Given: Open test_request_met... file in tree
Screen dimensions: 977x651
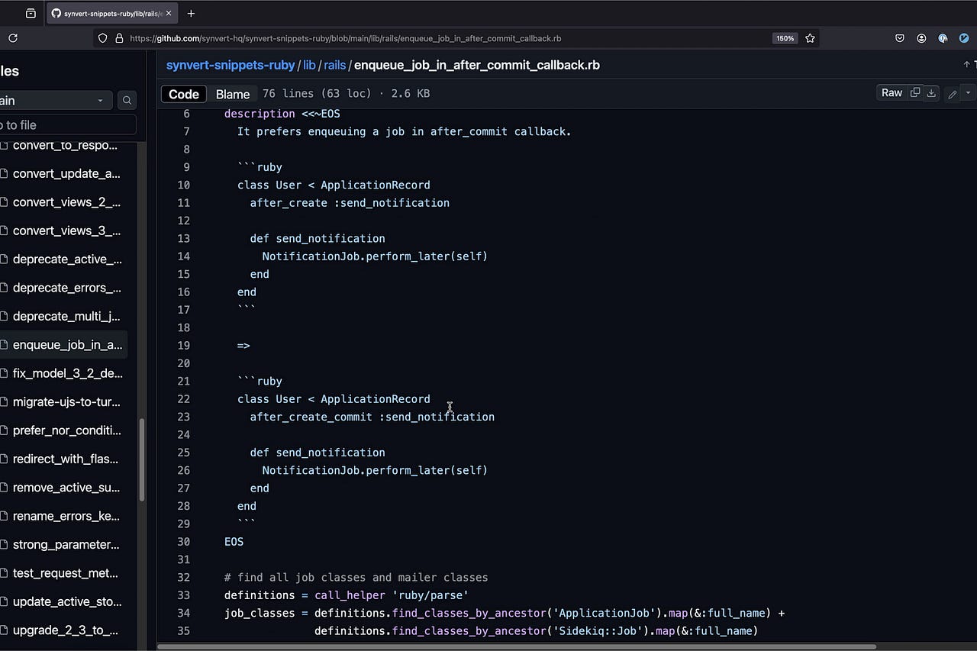Looking at the screenshot, I should pos(64,573).
